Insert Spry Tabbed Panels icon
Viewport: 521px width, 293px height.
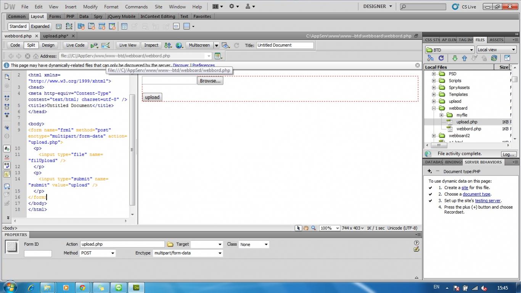[x=92, y=26]
